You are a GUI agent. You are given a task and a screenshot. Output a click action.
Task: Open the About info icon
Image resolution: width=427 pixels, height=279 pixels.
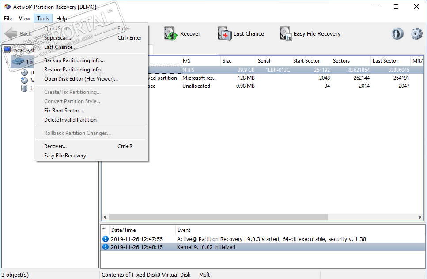tap(397, 34)
